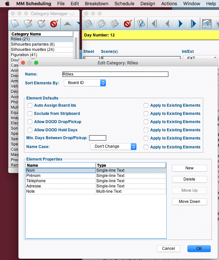This screenshot has height=260, width=219.
Task: Expand the Name Case dropdown
Action: (113, 146)
